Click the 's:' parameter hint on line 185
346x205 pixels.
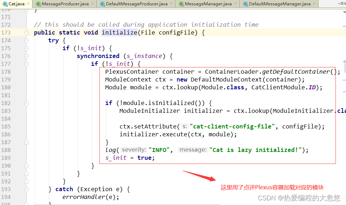(x=184, y=126)
